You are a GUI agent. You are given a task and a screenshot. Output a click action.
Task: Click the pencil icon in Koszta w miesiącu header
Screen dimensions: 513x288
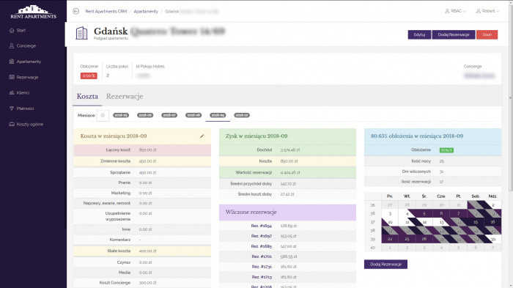click(x=202, y=136)
